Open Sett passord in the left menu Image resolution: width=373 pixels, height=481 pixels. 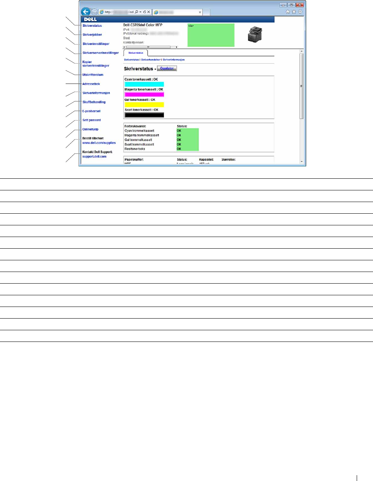(91, 120)
